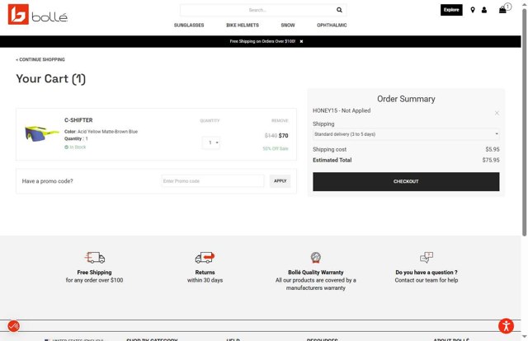Image resolution: width=528 pixels, height=341 pixels.
Task: Dismiss the free shipping banner
Action: coord(301,41)
